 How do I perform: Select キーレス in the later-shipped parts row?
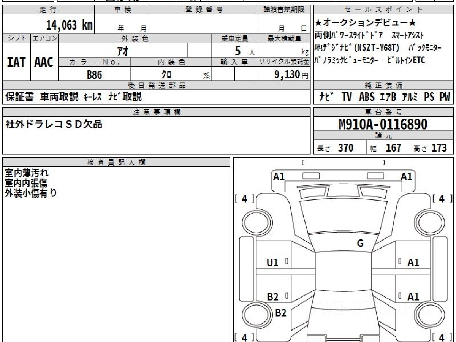92,97
